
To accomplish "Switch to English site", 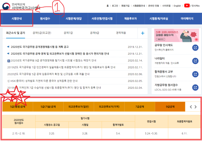I will (177, 6).
